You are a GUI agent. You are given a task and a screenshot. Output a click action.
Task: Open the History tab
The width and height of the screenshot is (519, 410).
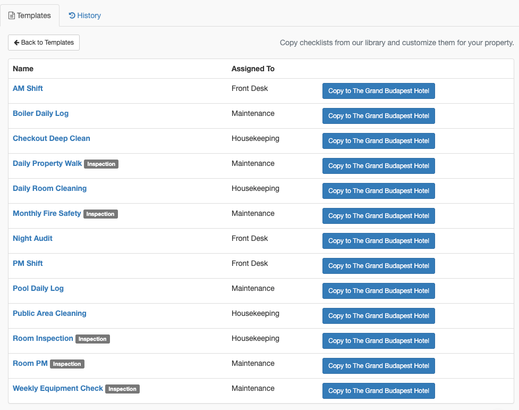pyautogui.click(x=85, y=15)
